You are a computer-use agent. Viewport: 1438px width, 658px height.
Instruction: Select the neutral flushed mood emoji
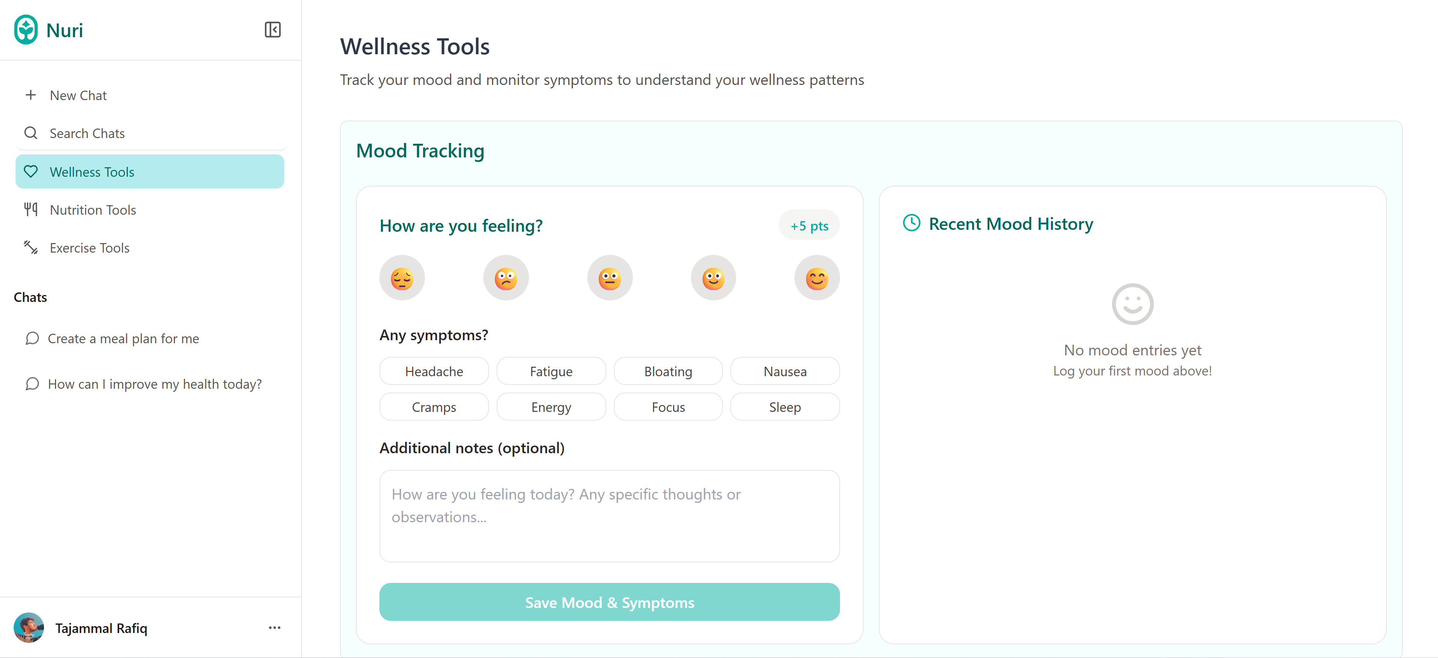coord(610,277)
